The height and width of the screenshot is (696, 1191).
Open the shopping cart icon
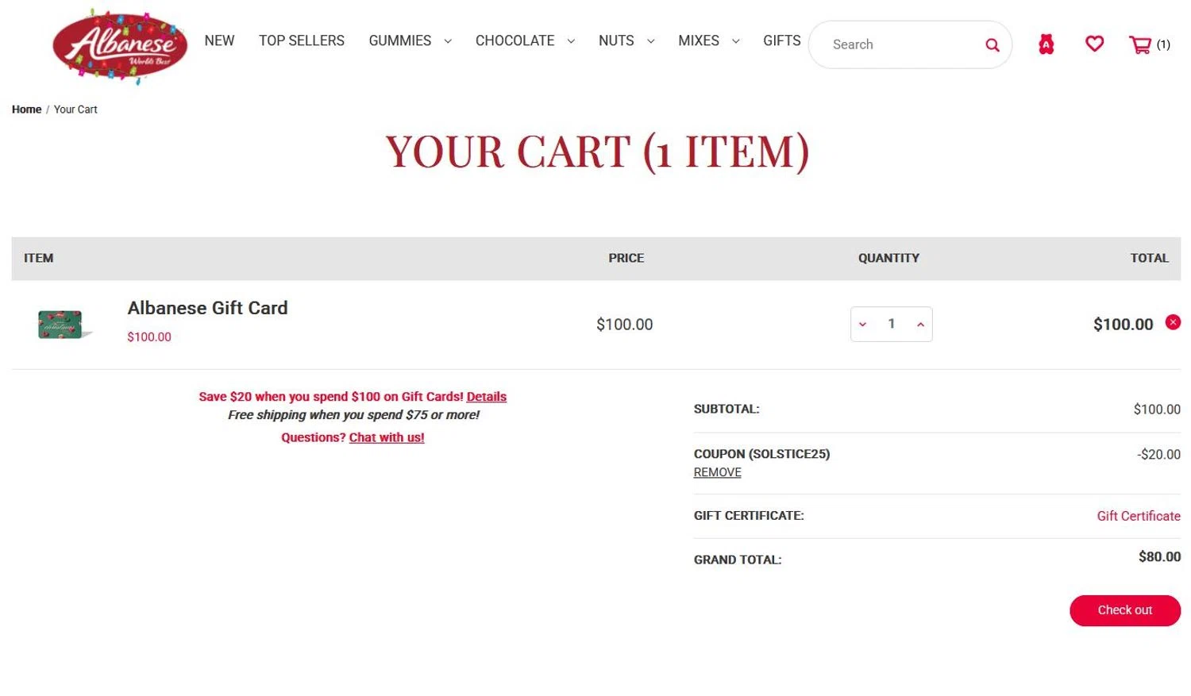click(x=1139, y=44)
